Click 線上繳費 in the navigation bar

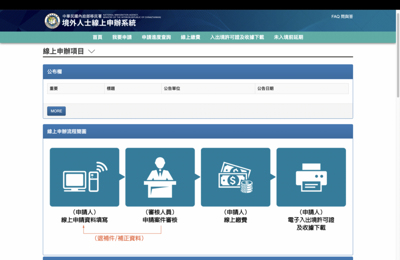point(190,37)
